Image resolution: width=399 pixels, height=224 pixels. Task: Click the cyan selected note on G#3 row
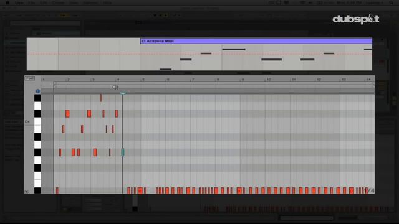(123, 152)
